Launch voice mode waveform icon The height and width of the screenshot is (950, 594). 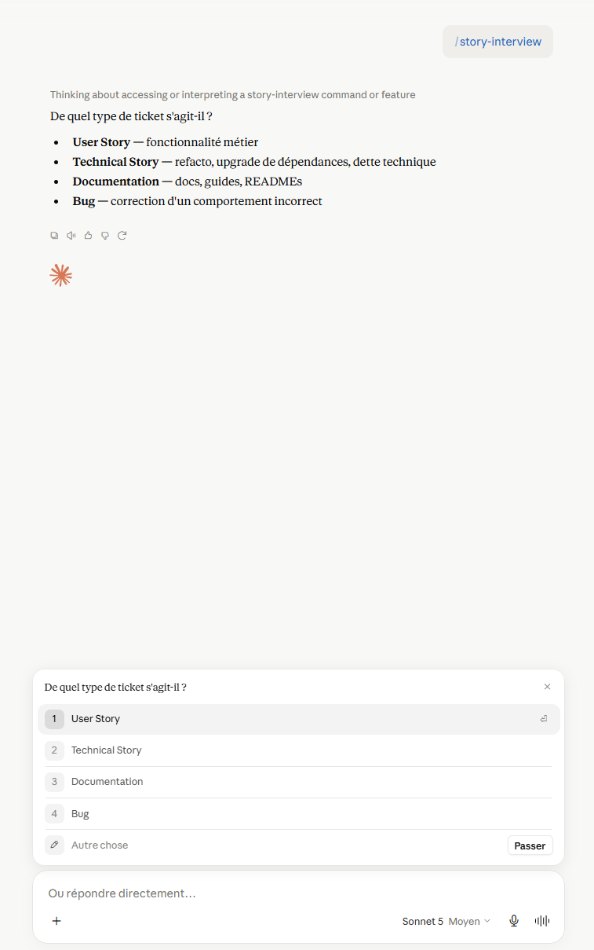542,921
